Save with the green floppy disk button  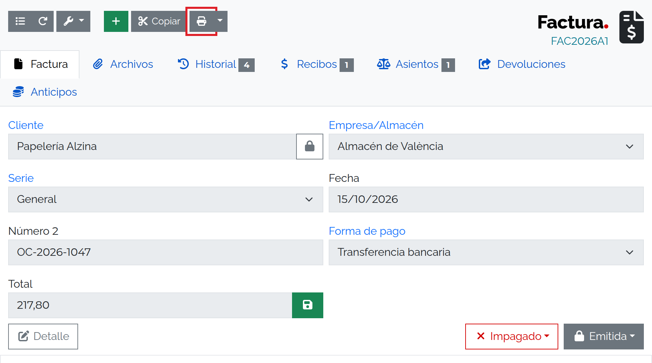pos(308,305)
